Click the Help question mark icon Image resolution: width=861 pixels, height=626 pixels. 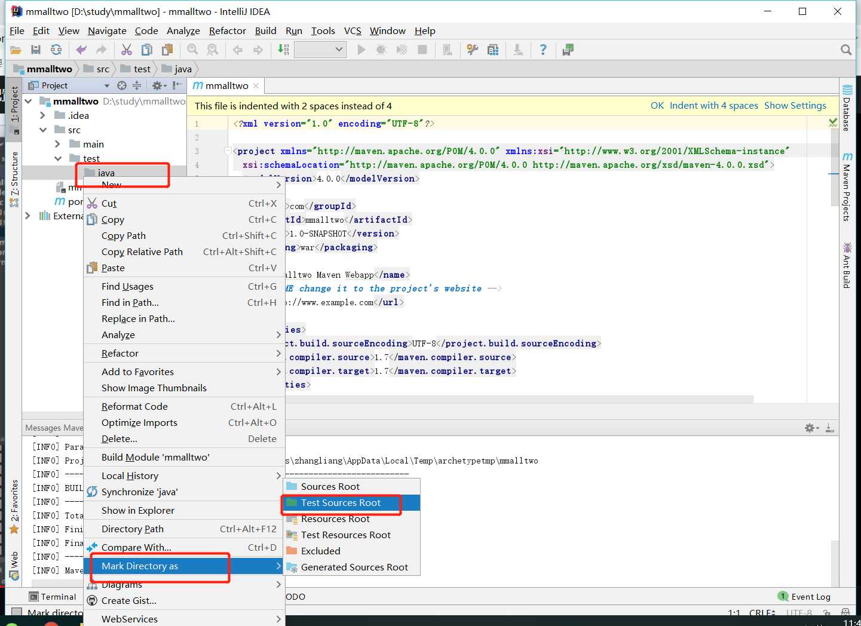pos(543,50)
